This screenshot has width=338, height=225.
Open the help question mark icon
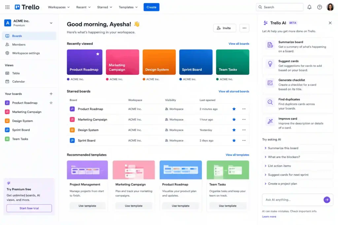(320, 7)
